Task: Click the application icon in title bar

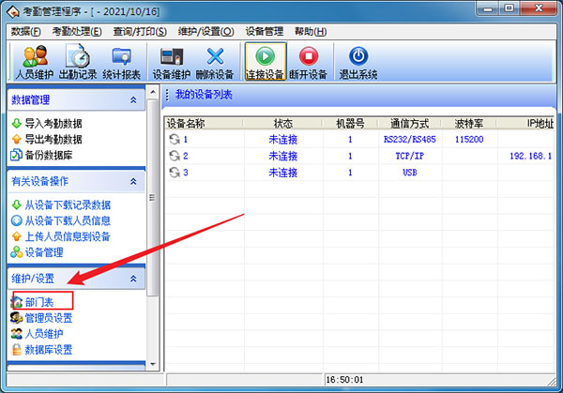Action: click(13, 12)
